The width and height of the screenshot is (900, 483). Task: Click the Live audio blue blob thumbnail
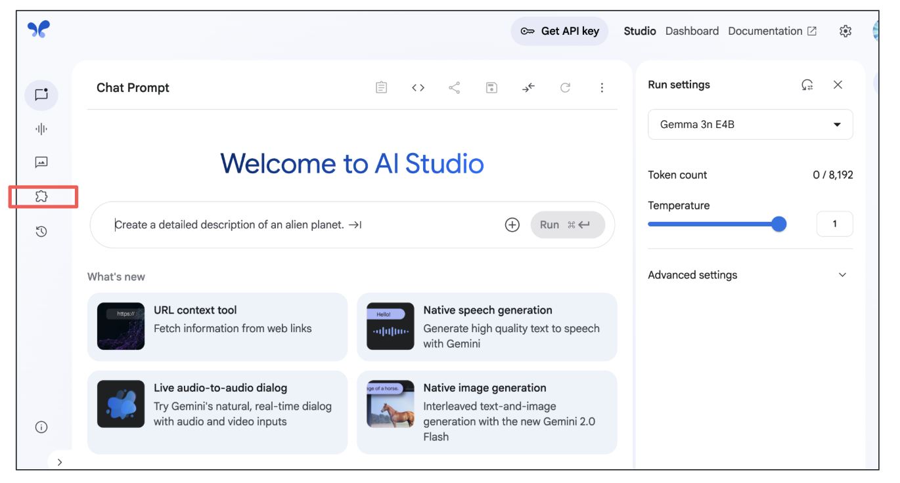click(x=121, y=404)
